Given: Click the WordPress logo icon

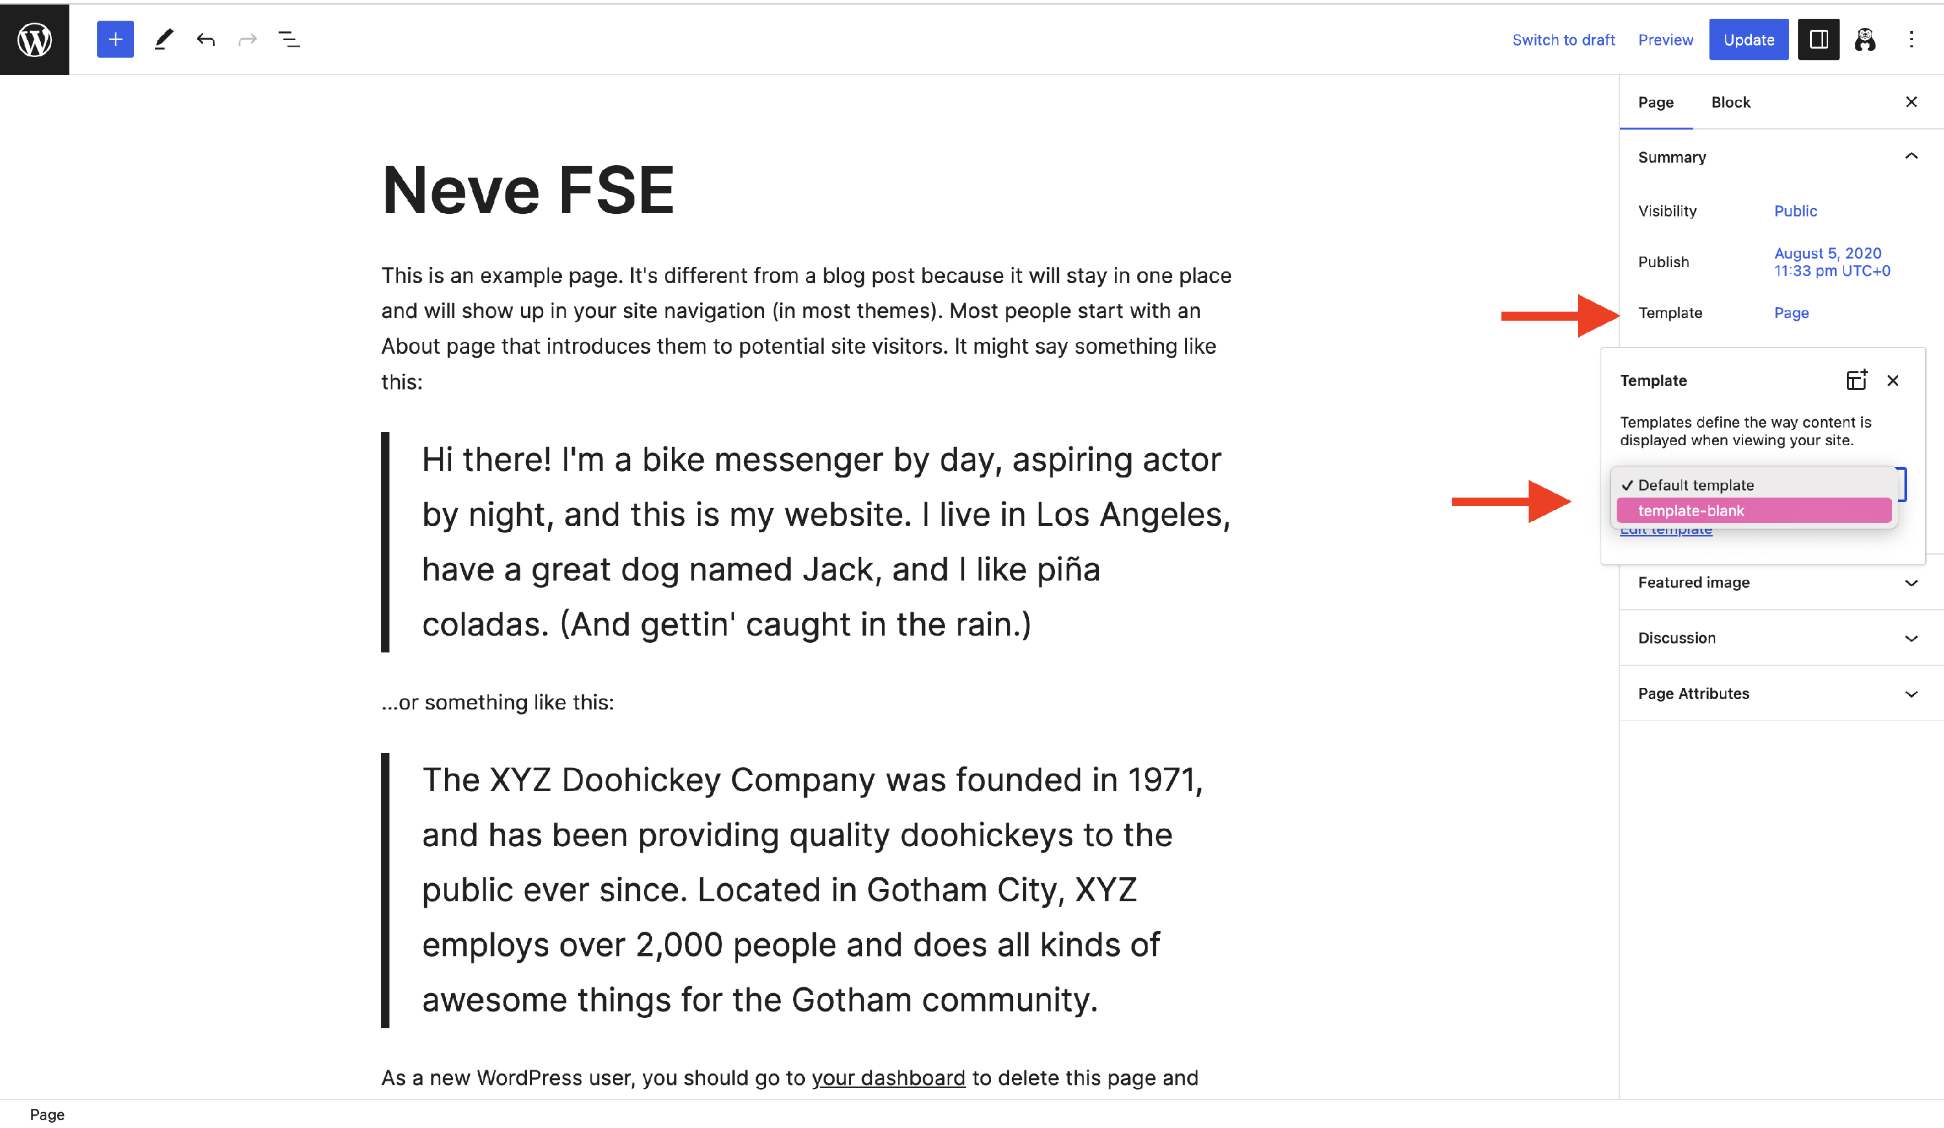Looking at the screenshot, I should 35,39.
